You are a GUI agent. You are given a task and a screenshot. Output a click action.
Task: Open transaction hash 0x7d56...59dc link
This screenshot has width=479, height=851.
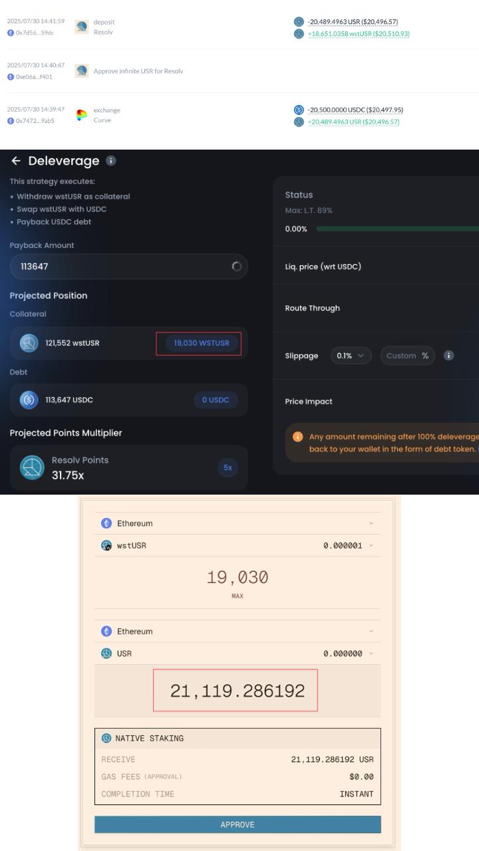pyautogui.click(x=35, y=33)
